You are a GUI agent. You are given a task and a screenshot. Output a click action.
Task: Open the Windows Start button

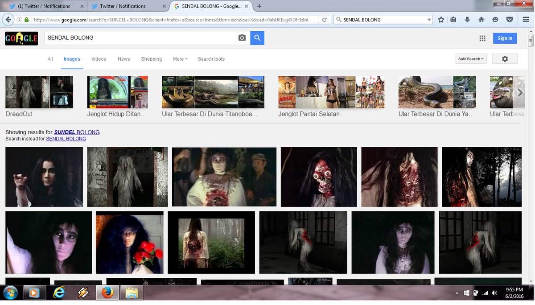[x=10, y=293]
